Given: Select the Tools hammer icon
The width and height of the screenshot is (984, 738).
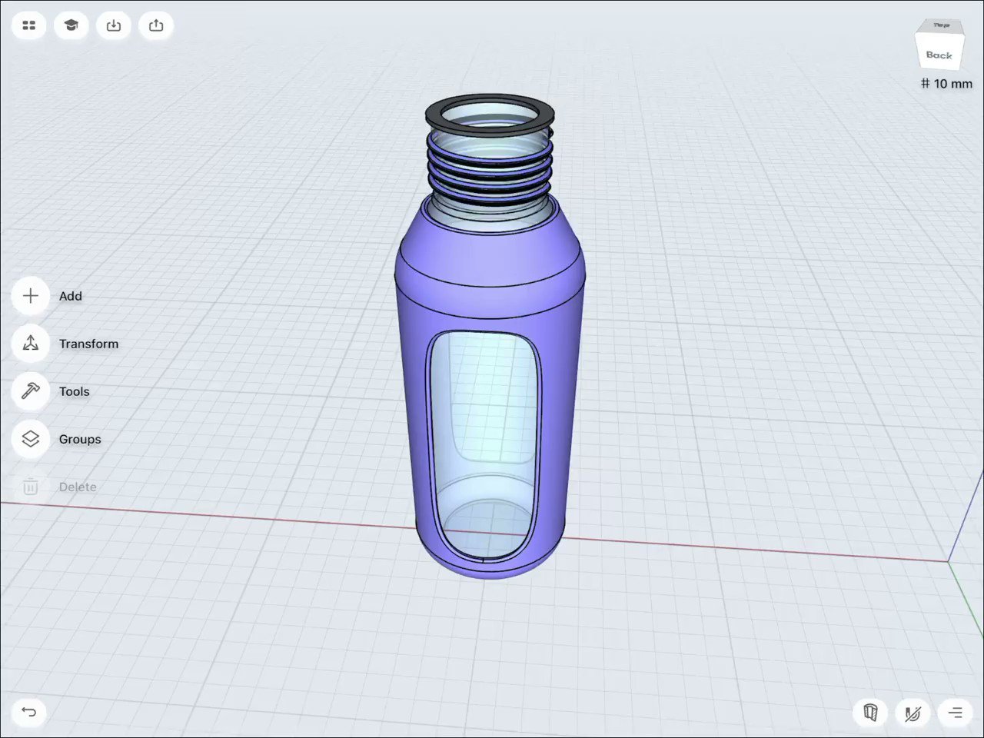Looking at the screenshot, I should [x=30, y=391].
